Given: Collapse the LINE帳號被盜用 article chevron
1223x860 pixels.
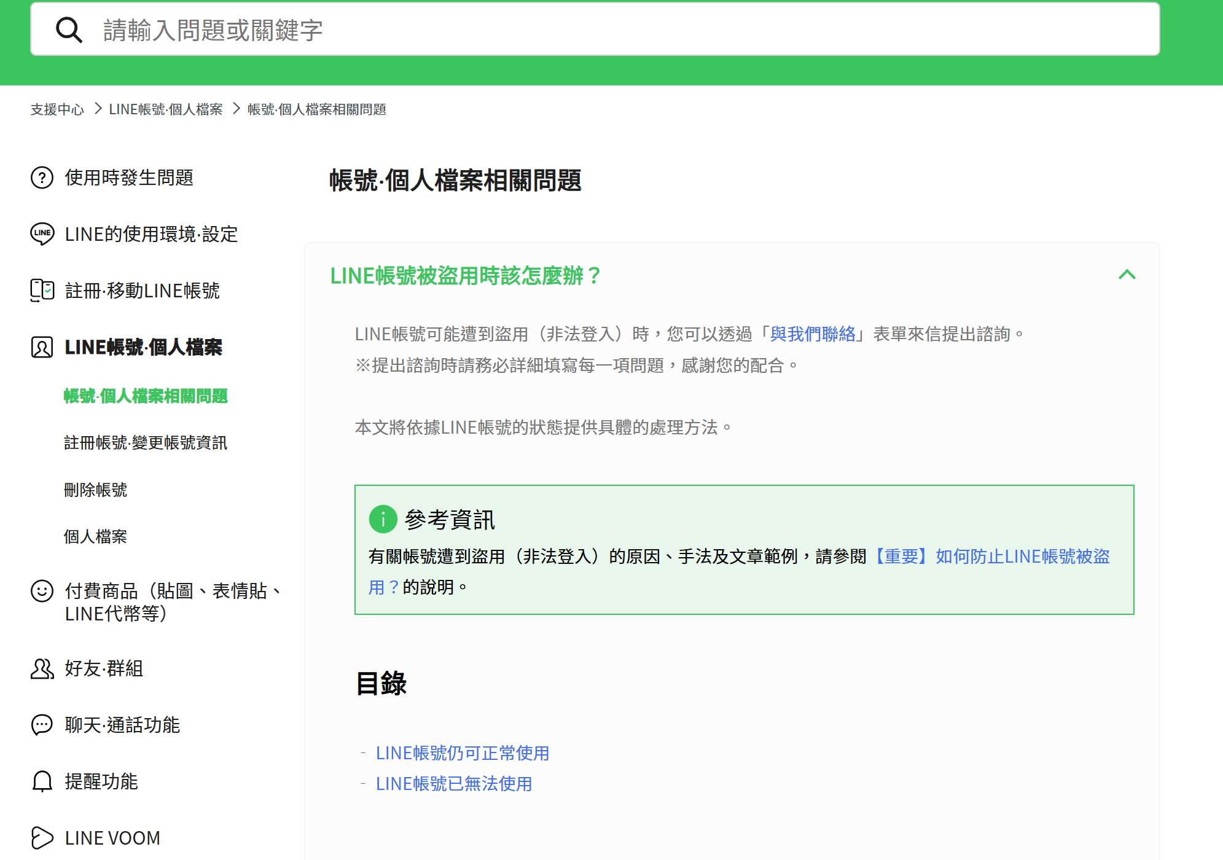Looking at the screenshot, I should coord(1127,275).
